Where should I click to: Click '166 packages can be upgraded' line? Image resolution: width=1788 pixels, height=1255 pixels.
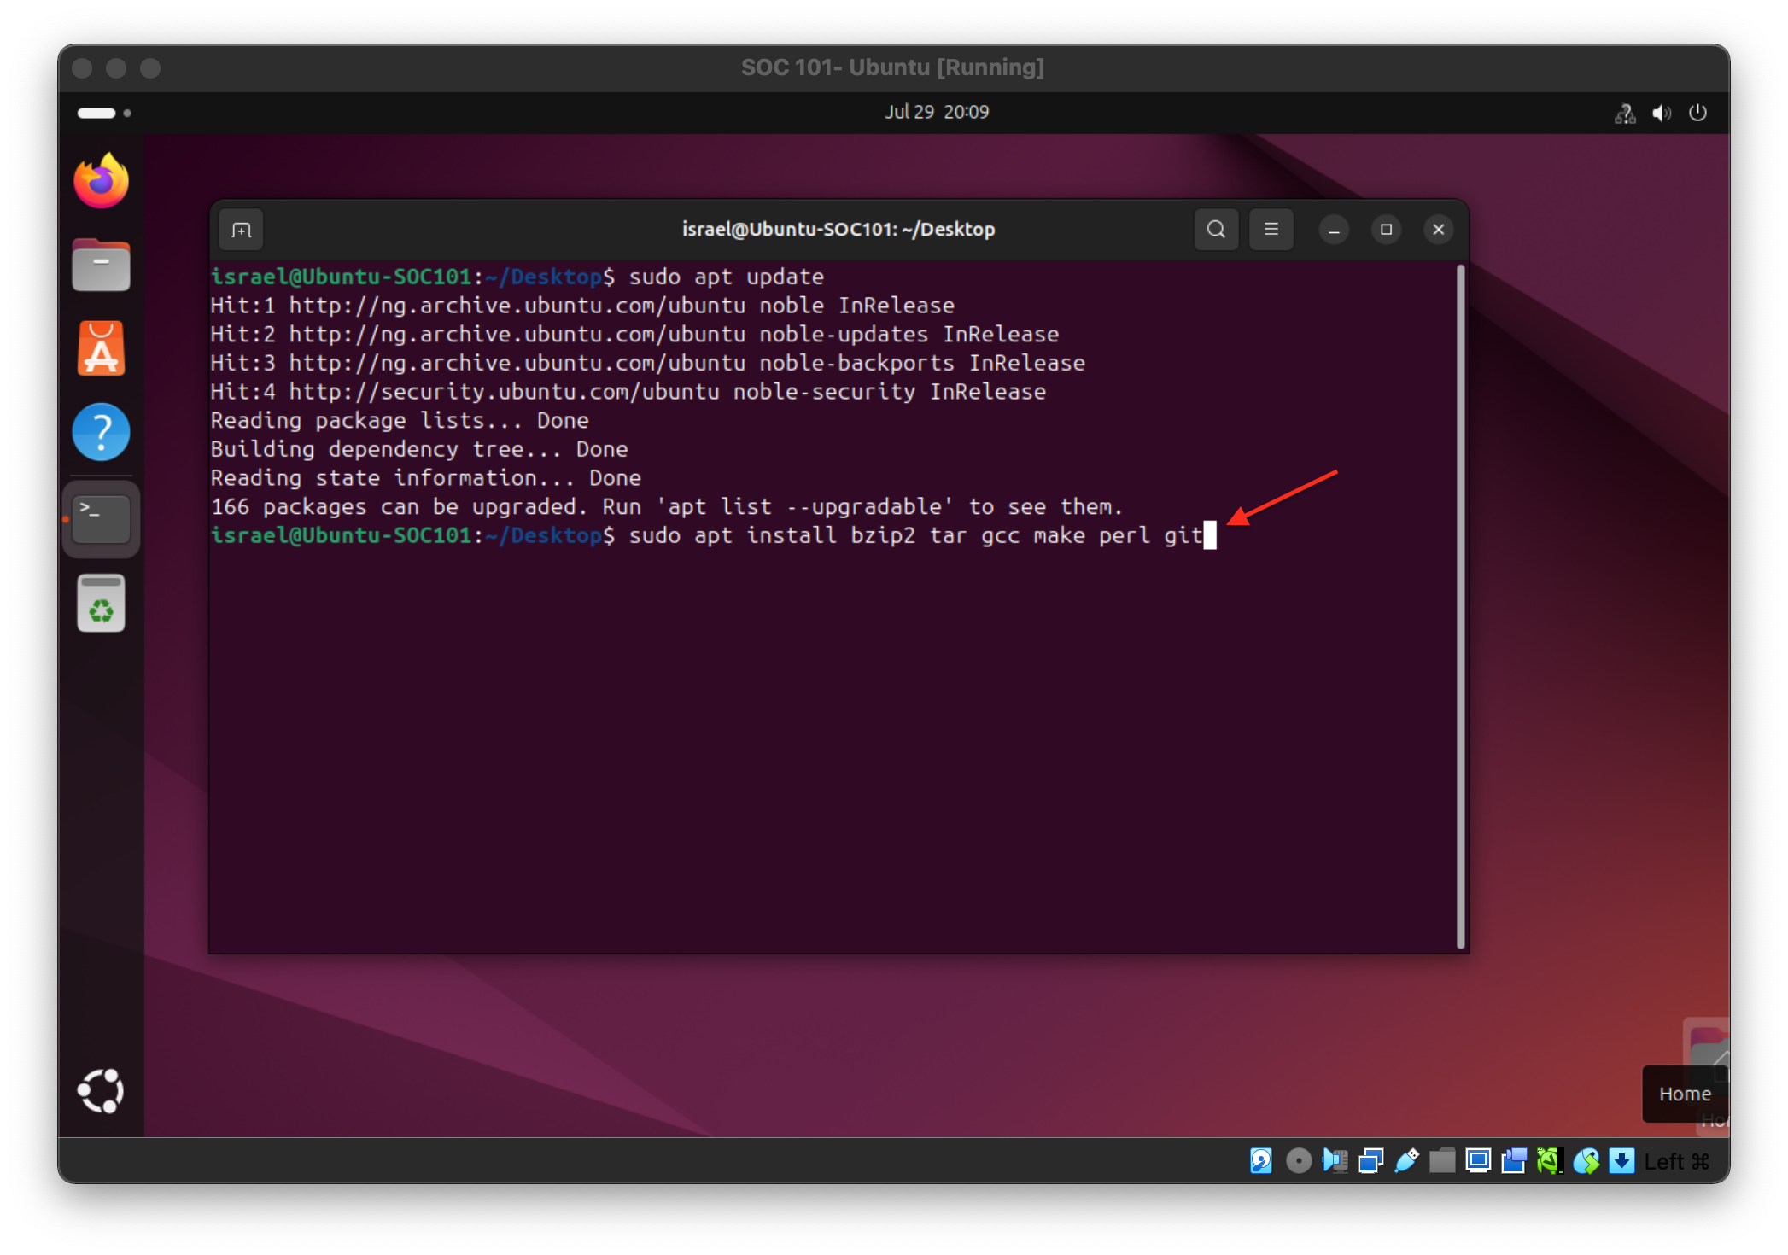tap(667, 507)
